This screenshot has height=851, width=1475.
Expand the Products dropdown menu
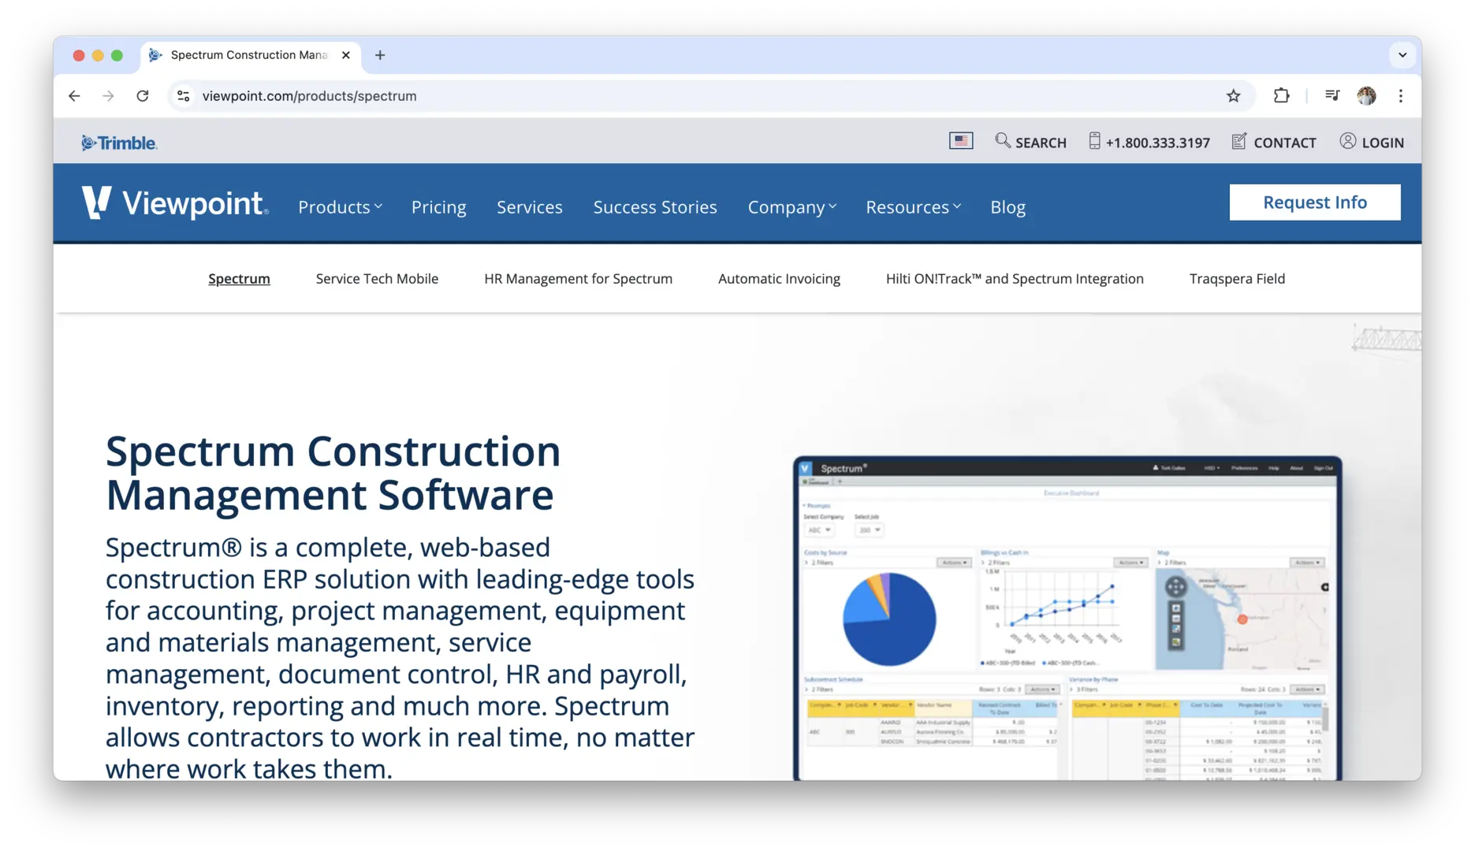pos(340,207)
